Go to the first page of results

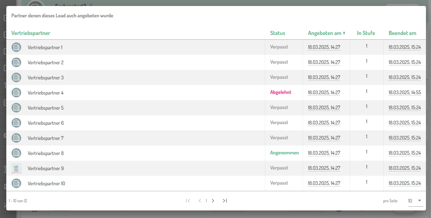pyautogui.click(x=188, y=201)
